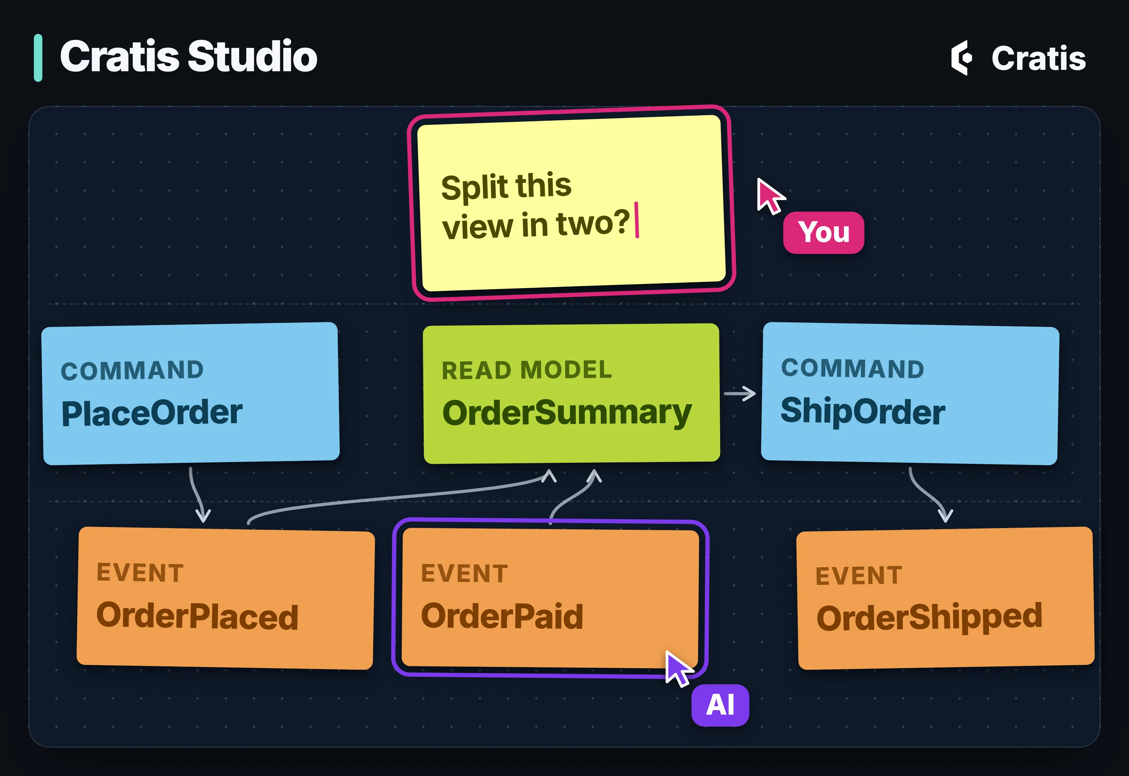Select the OrderPlaced event card

225,598
